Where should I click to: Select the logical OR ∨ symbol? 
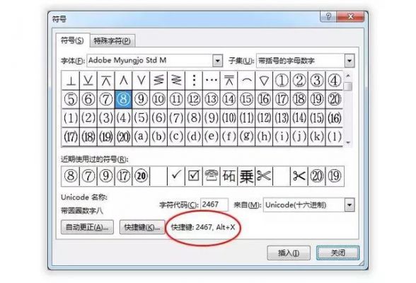point(141,81)
